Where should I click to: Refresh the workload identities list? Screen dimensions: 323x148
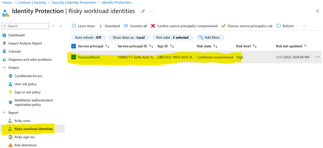click(x=285, y=26)
